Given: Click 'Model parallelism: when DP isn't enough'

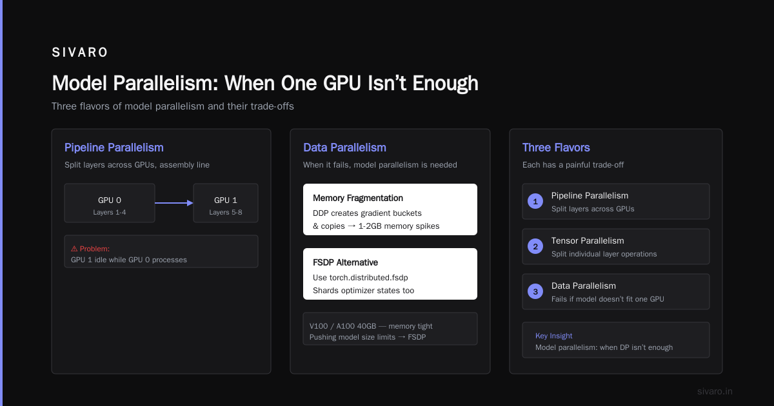Looking at the screenshot, I should 604,347.
